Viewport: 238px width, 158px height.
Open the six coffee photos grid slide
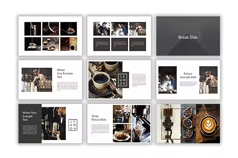click(x=50, y=36)
